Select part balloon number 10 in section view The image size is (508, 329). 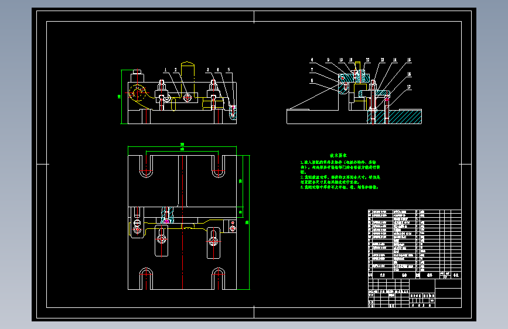(x=341, y=60)
